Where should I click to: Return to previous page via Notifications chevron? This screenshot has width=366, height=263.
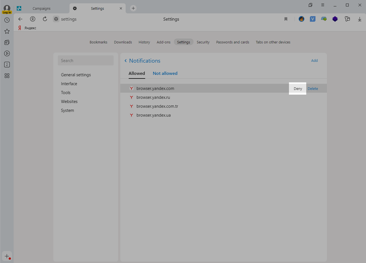tap(126, 61)
